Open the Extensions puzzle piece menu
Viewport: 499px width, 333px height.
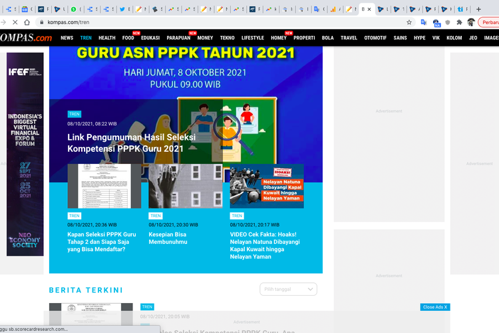click(x=459, y=22)
